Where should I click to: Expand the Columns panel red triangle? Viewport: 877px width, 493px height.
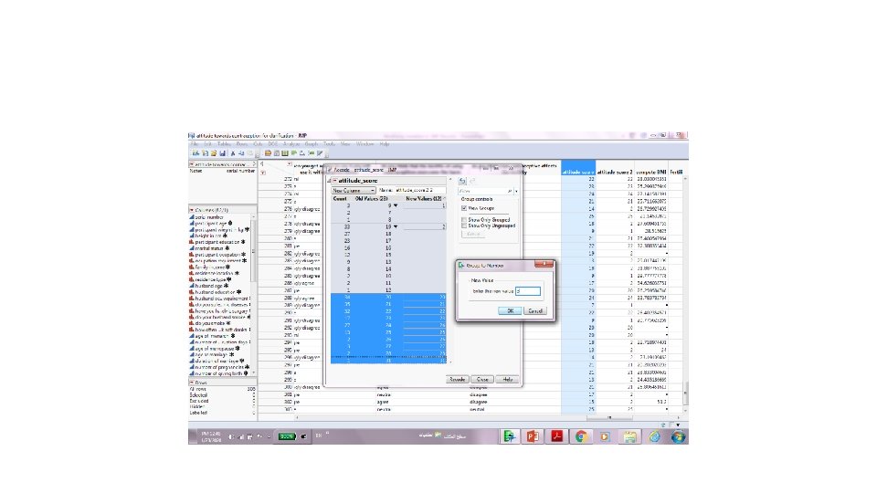(192, 210)
